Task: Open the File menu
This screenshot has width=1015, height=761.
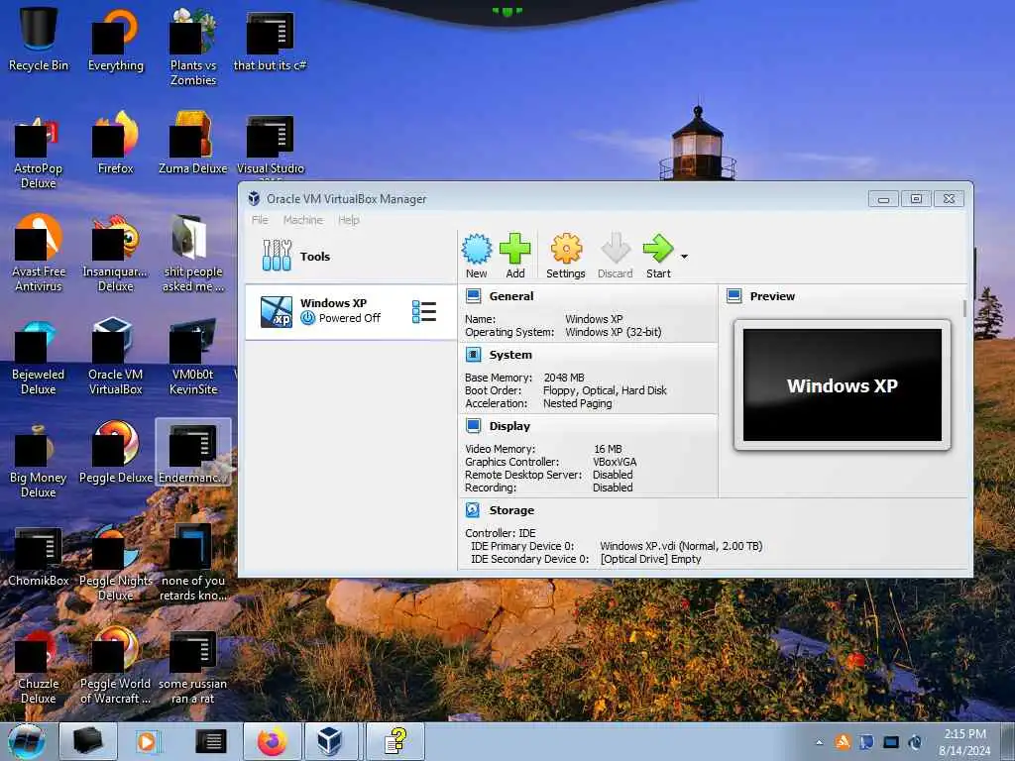Action: coord(260,220)
